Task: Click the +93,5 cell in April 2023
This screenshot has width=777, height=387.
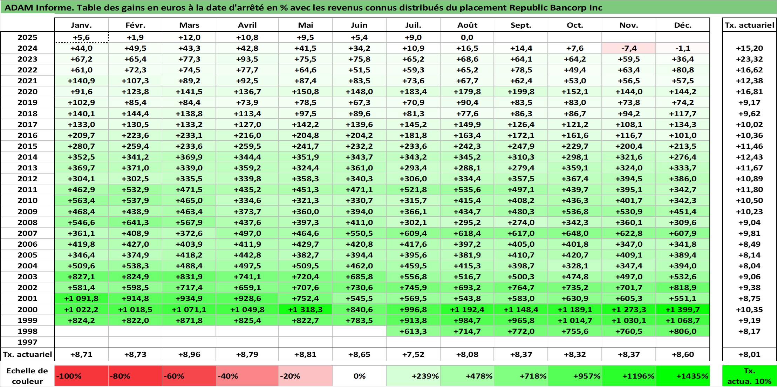Action: pos(247,59)
